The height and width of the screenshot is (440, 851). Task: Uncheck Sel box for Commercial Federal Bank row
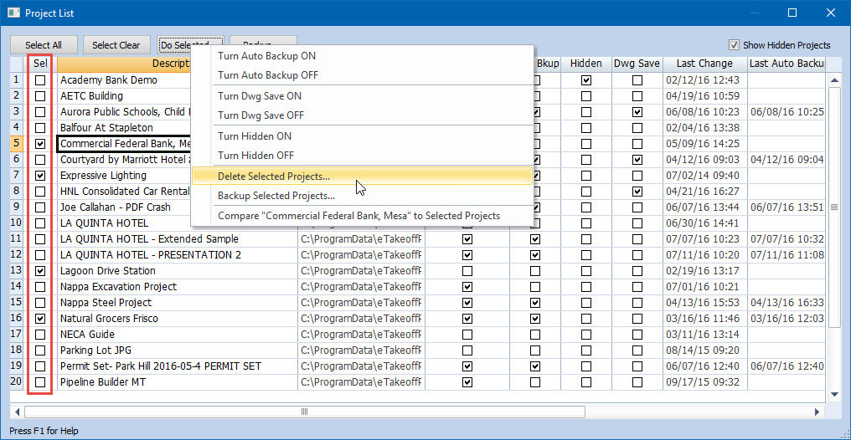(x=40, y=144)
